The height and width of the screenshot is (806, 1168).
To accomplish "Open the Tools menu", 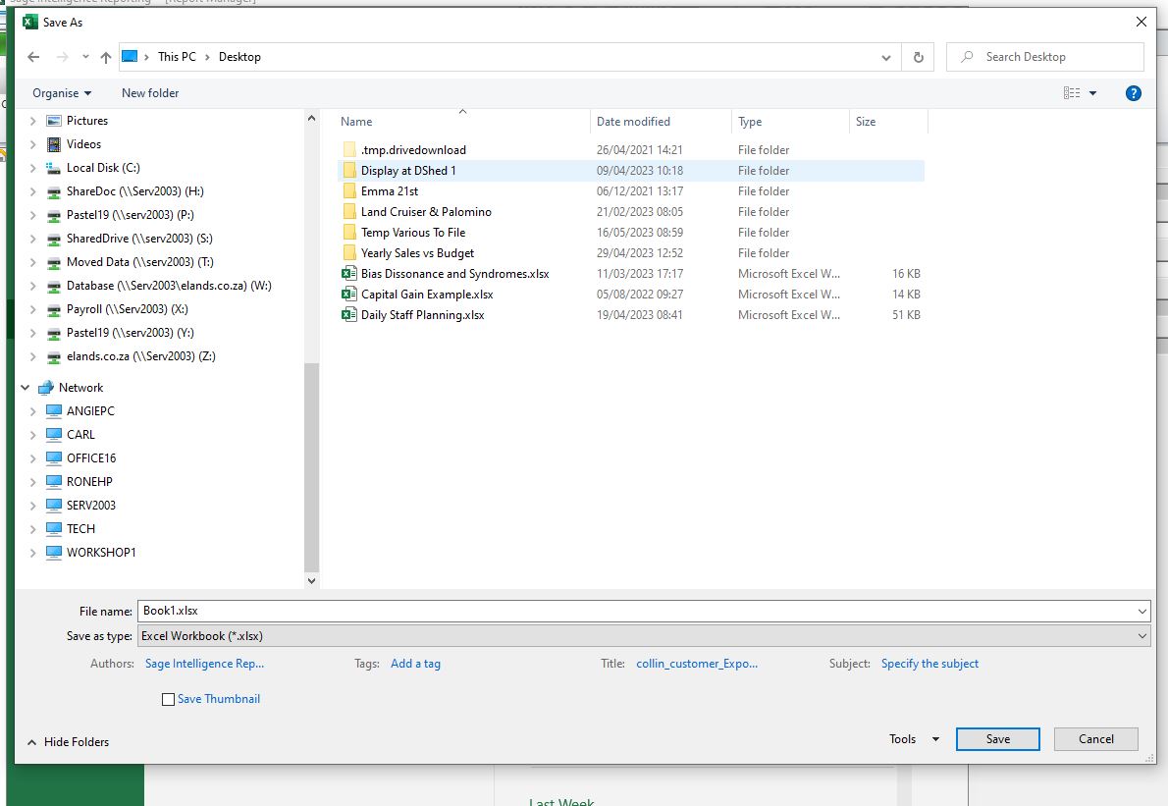I will click(913, 739).
